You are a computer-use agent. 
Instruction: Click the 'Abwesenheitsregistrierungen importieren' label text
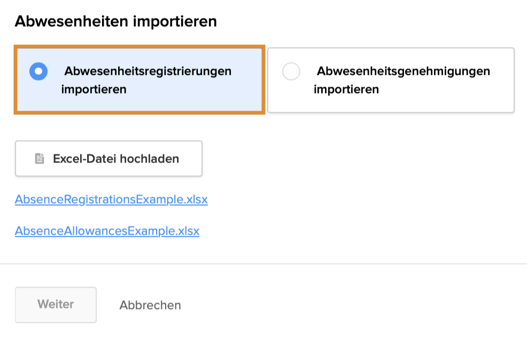tap(146, 80)
